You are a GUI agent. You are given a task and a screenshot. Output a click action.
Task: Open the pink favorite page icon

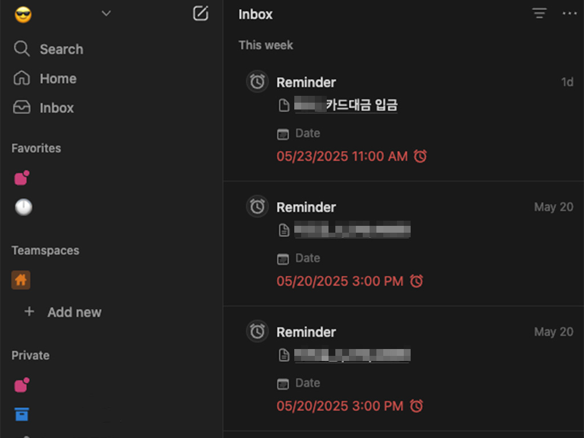tap(22, 178)
